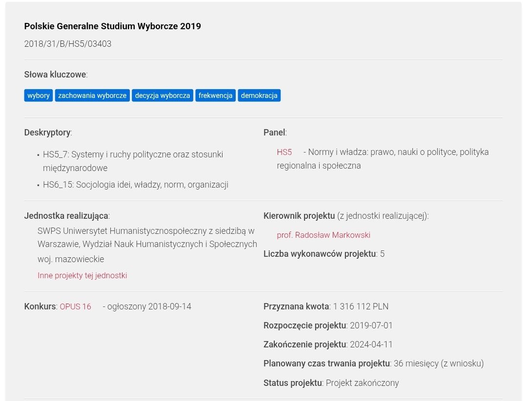
Task: Click the 'Kierownik projektu' heading
Action: coord(299,216)
